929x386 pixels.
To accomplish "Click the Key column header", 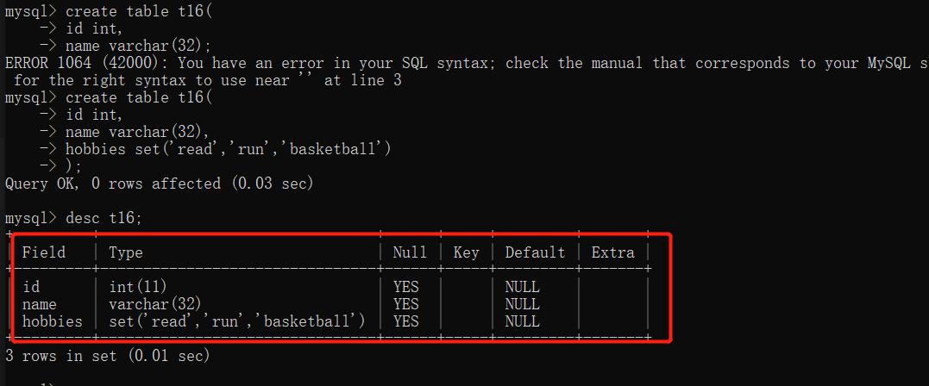I will [x=466, y=252].
